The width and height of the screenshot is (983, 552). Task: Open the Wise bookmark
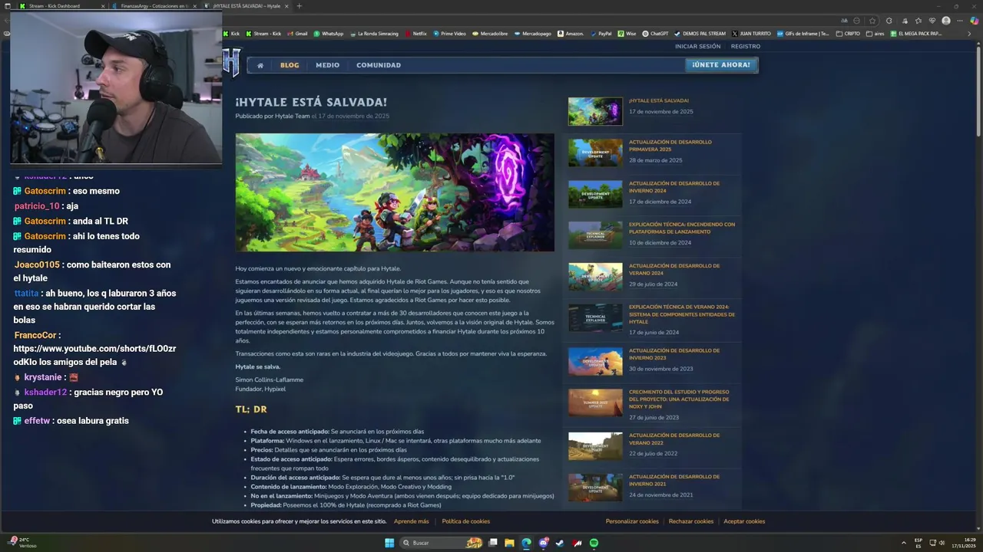(x=627, y=34)
